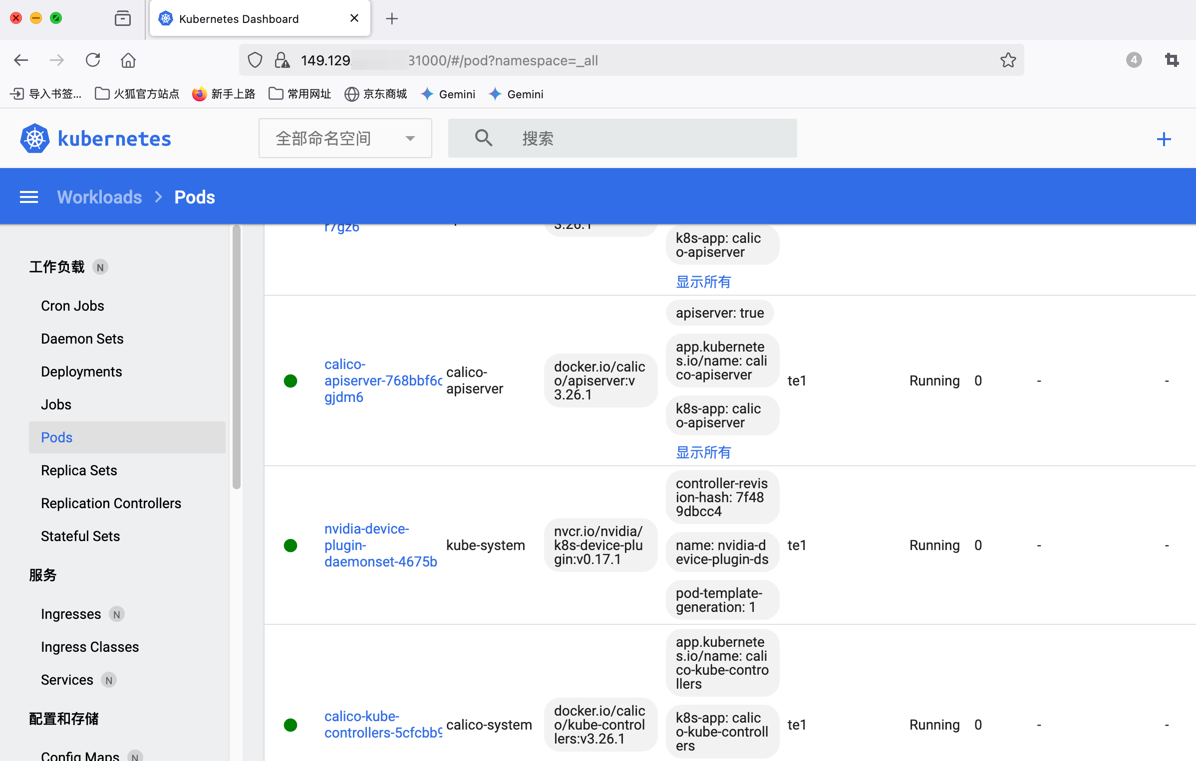This screenshot has height=761, width=1196.
Task: Click the shield tracking protection icon
Action: (x=255, y=60)
